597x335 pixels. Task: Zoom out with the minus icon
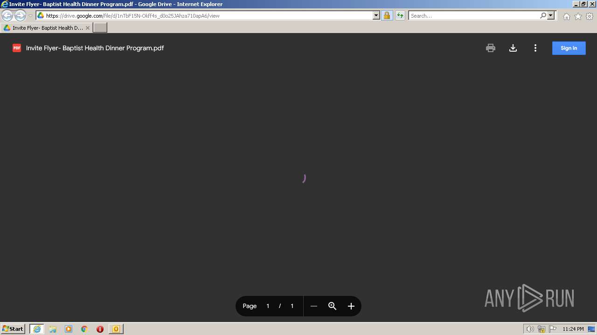(314, 306)
